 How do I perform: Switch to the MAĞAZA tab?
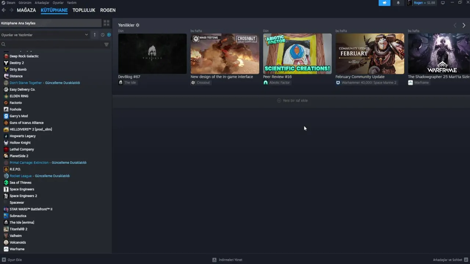[26, 10]
